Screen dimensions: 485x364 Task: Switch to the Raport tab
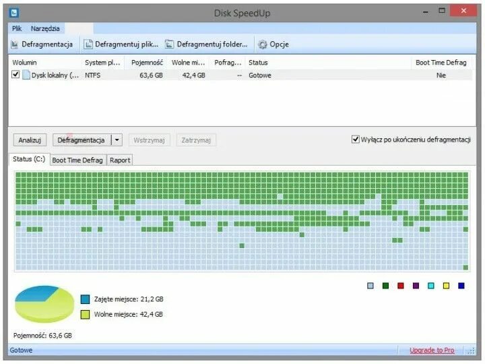coord(120,160)
